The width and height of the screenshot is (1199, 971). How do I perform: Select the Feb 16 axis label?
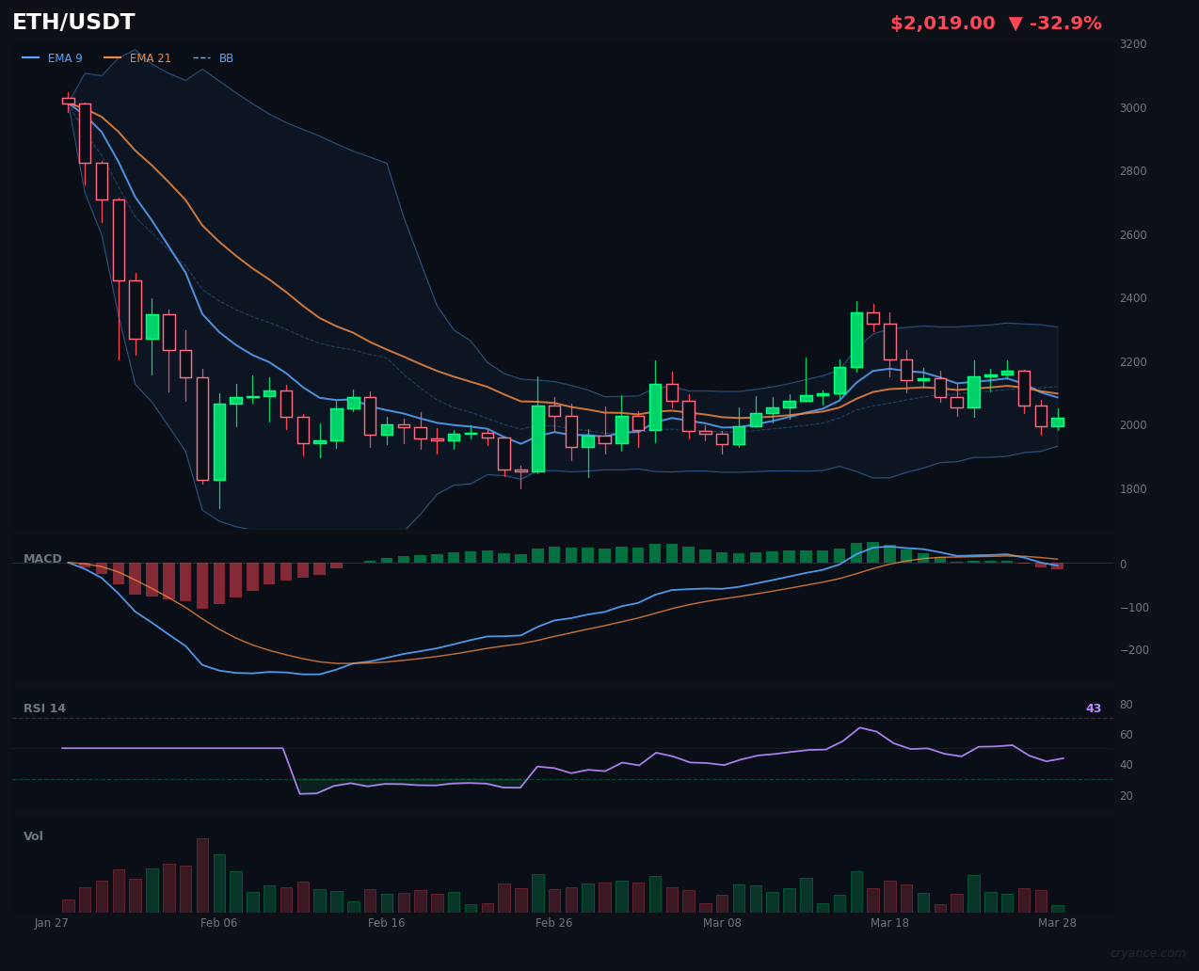[x=387, y=923]
